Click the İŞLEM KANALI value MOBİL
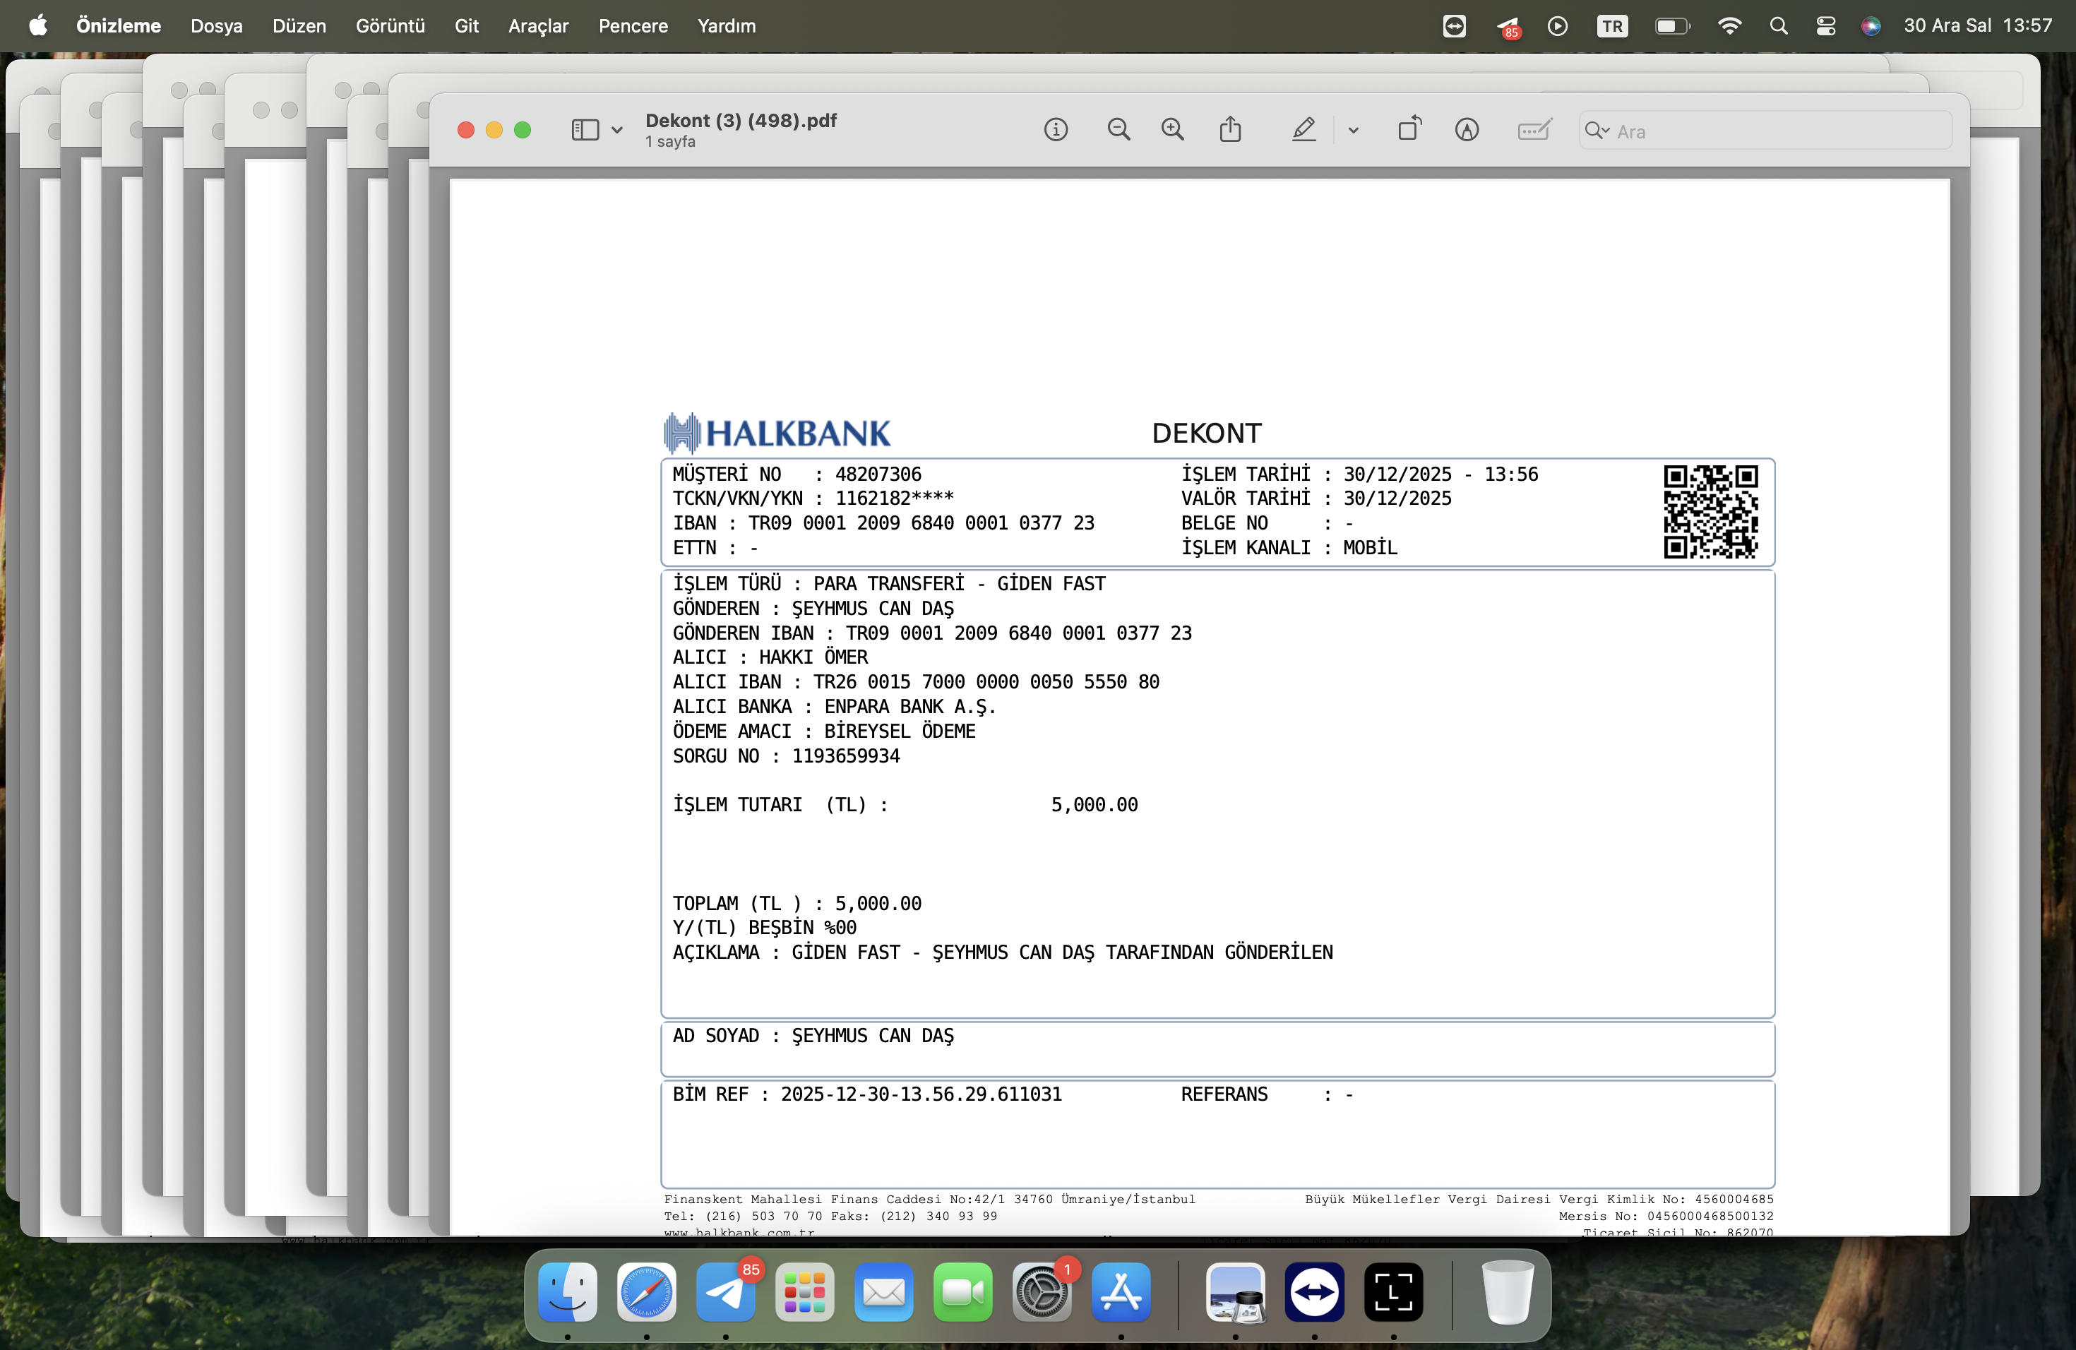 tap(1369, 548)
